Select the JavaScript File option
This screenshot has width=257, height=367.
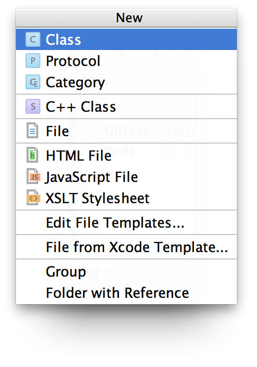click(x=126, y=177)
